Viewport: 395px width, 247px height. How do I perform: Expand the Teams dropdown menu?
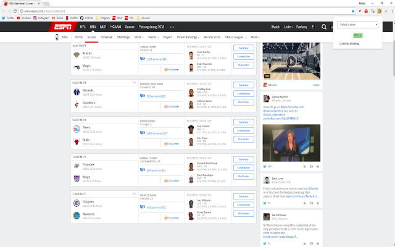(x=153, y=37)
